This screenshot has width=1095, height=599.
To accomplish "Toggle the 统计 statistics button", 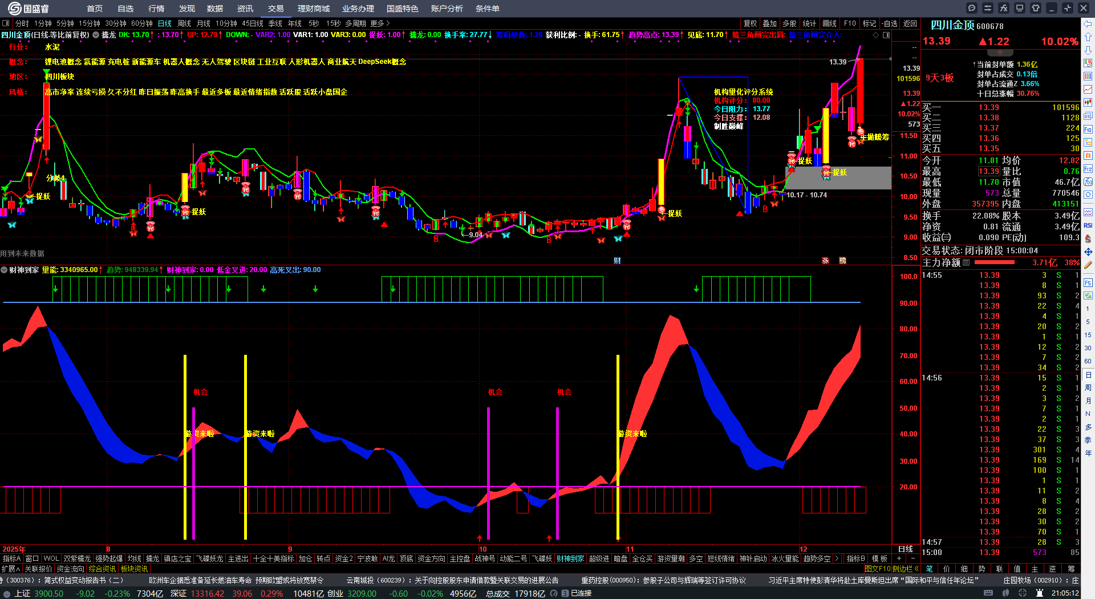I will click(809, 23).
